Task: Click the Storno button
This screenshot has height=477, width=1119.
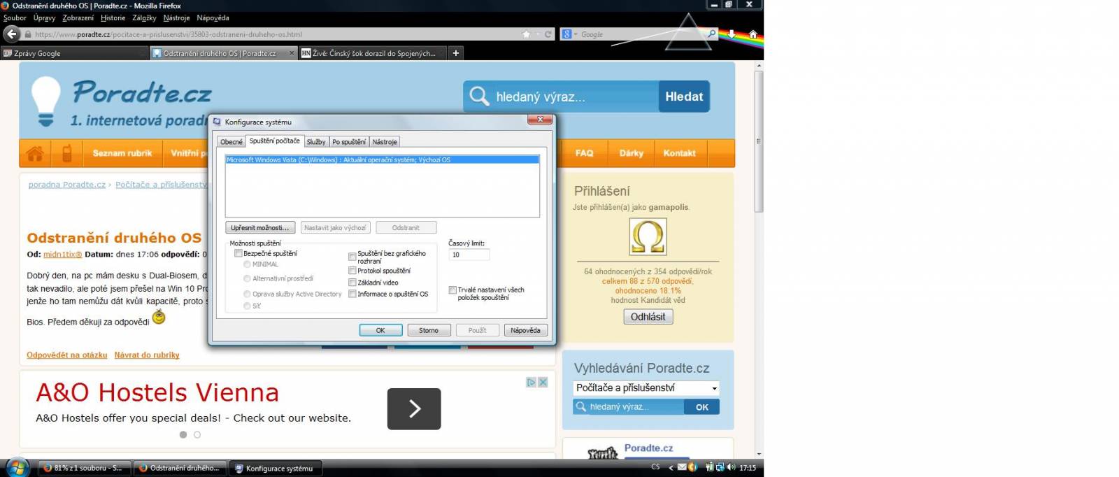Action: click(x=429, y=330)
